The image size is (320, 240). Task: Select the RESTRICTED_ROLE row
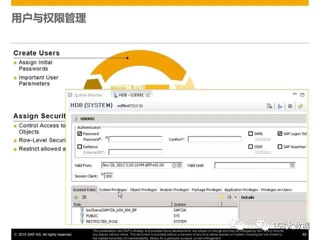click(x=155, y=221)
